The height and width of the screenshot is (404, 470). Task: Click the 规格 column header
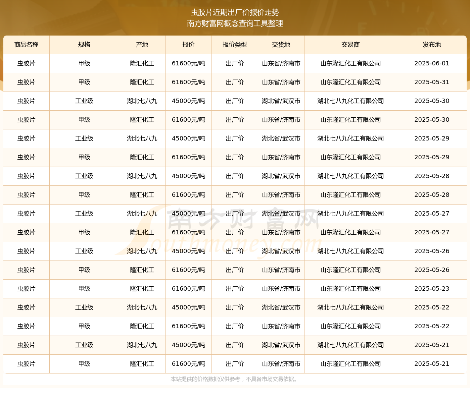pos(84,45)
